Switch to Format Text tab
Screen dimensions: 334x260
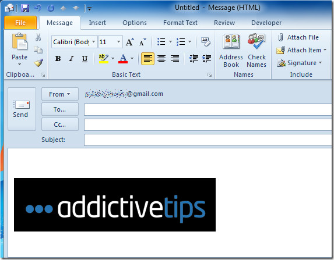point(180,23)
